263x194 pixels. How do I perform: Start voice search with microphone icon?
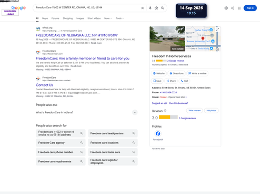pyautogui.click(x=150, y=8)
